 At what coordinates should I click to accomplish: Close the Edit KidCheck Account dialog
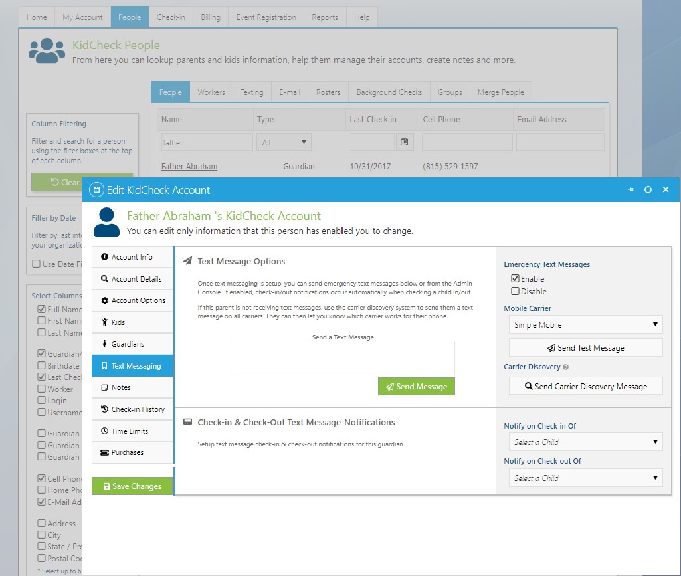(666, 190)
